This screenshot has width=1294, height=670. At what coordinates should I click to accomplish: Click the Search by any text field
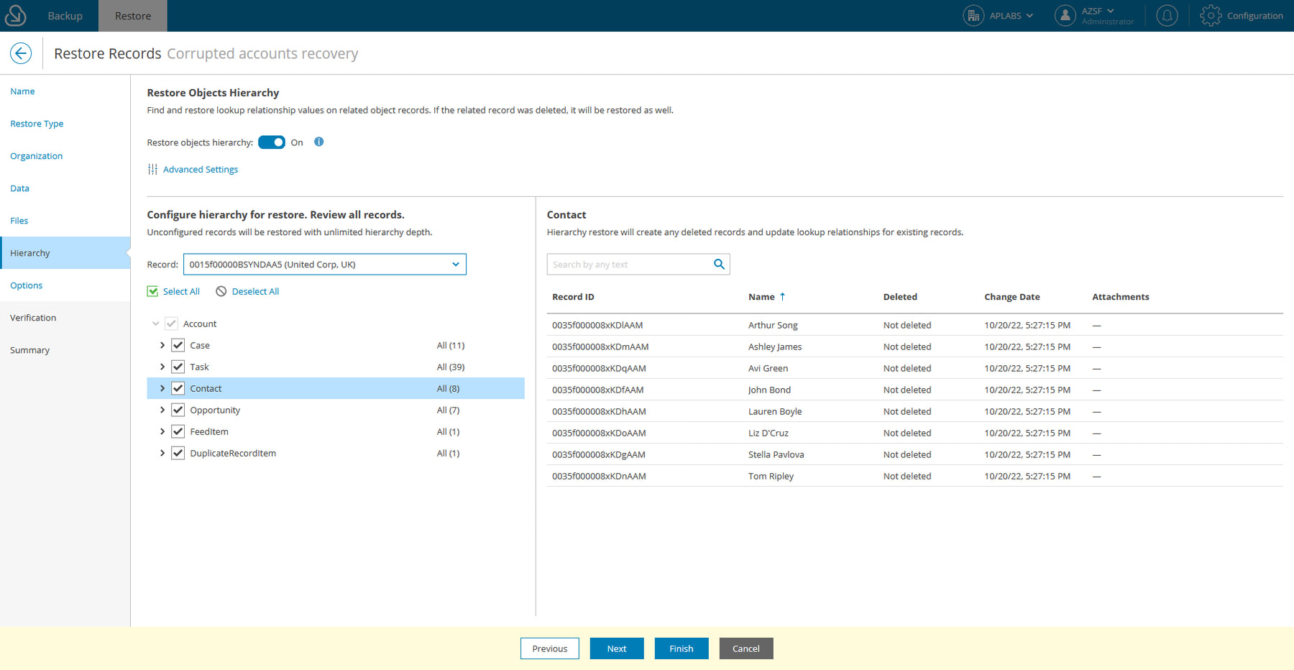click(x=629, y=265)
